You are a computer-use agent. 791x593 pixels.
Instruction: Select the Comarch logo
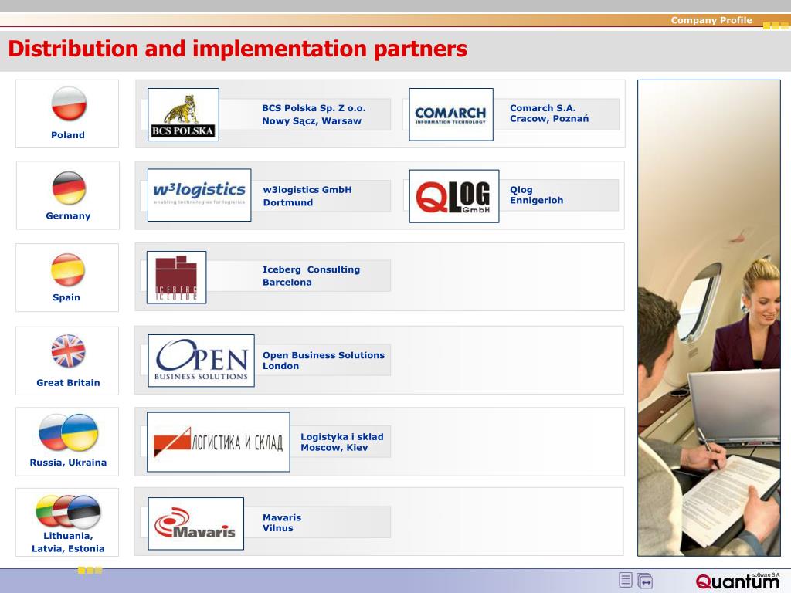[451, 114]
